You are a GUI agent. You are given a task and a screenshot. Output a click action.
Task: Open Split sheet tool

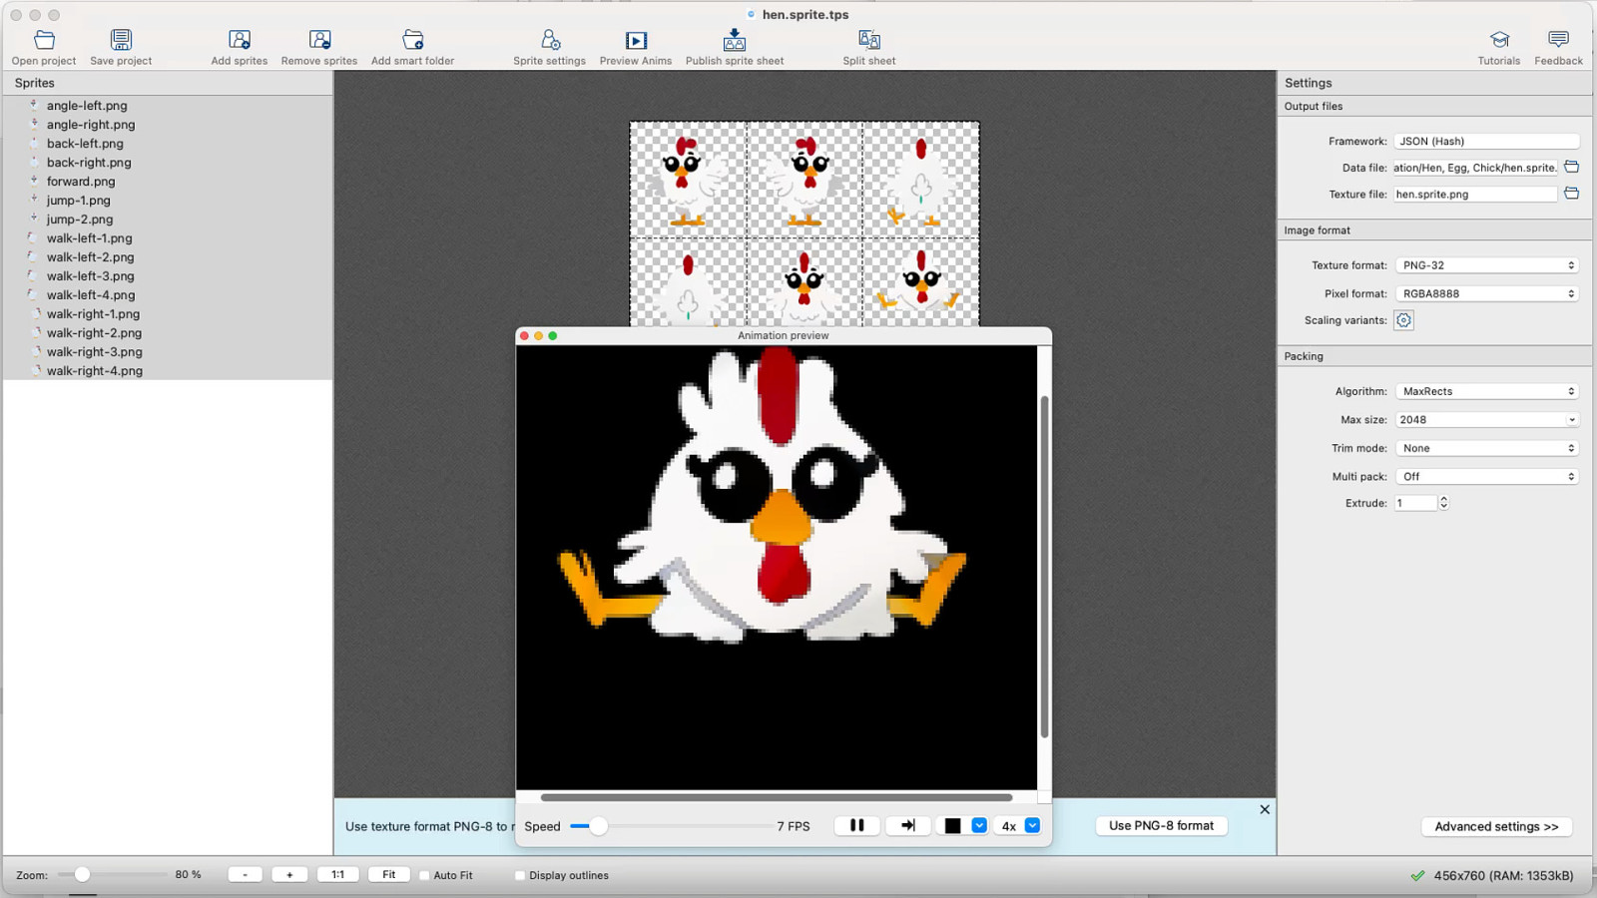tap(869, 47)
